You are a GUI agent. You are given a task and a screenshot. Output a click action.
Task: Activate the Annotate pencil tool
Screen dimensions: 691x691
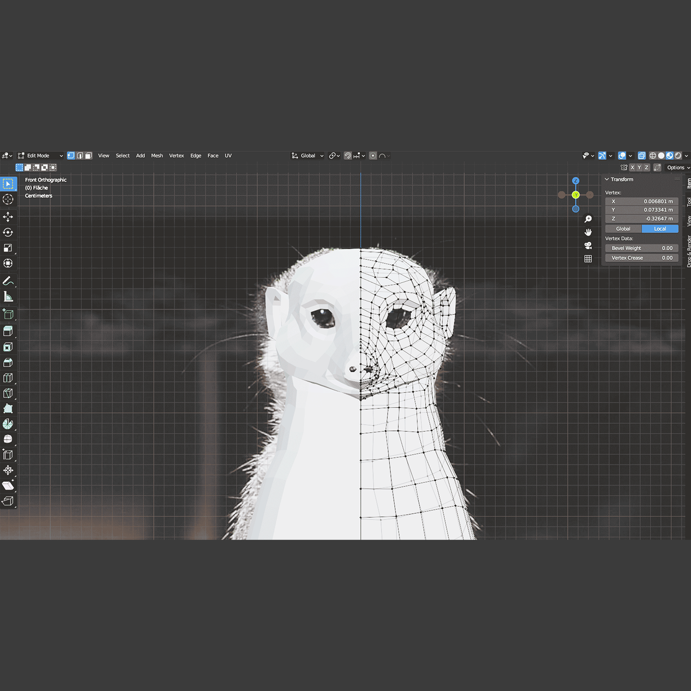coord(8,281)
